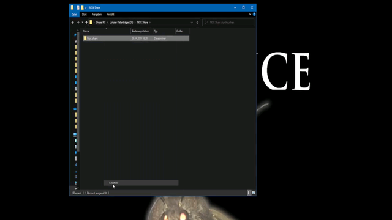Image resolution: width=392 pixels, height=220 pixels.
Task: Click the forward navigation arrow
Action: [x=78, y=23]
